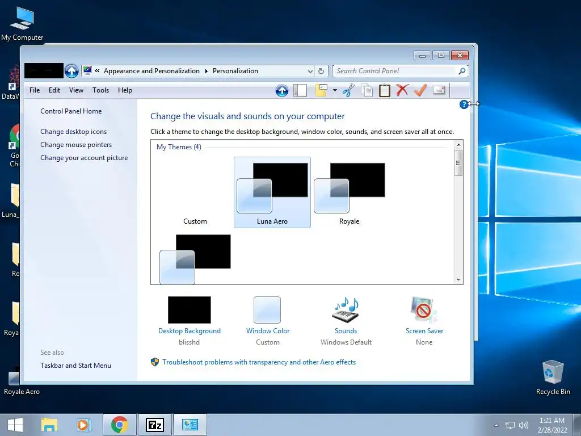581x436 pixels.
Task: Select My Computer desktop icon
Action: point(22,23)
